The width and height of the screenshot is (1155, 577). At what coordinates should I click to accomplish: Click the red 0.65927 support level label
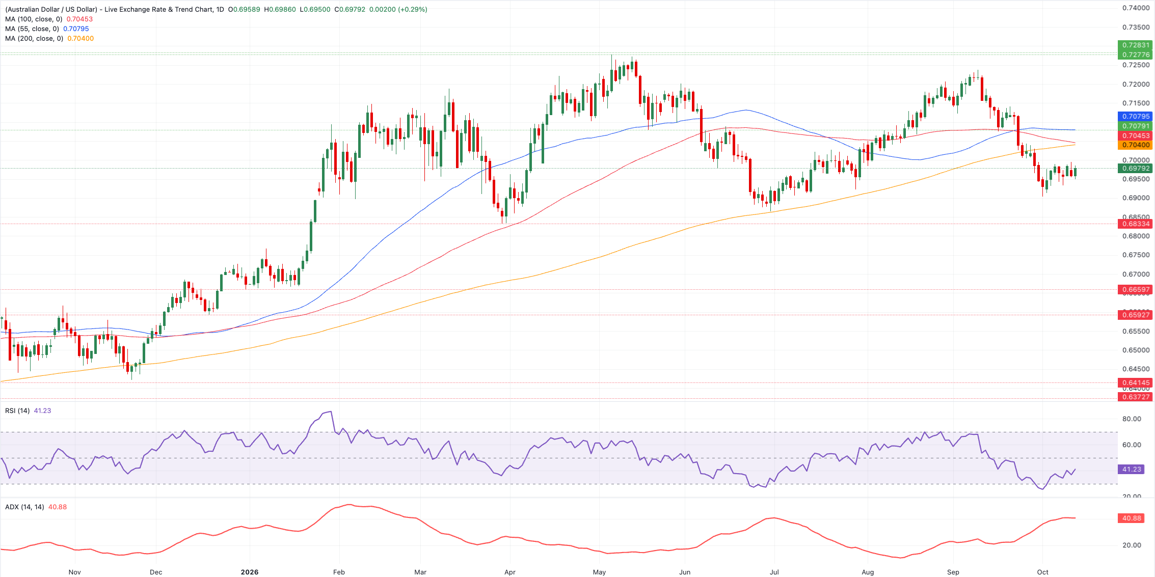[1136, 315]
